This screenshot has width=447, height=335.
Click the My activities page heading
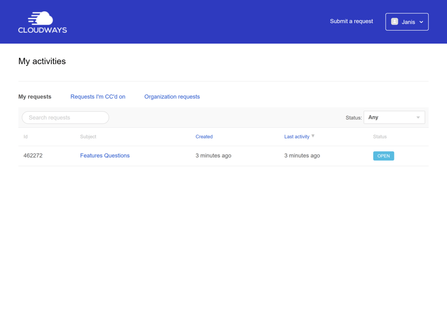pos(42,61)
